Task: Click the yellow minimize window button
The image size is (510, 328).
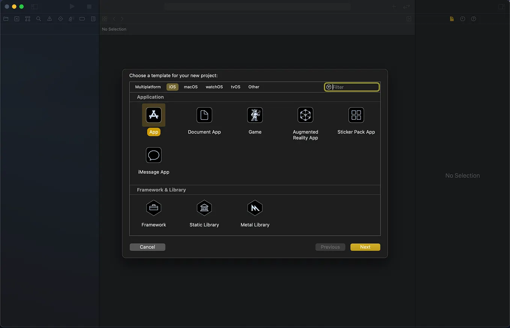Action: (14, 6)
